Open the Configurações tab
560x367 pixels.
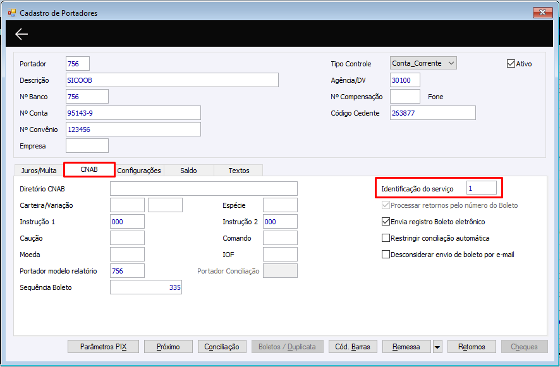click(x=139, y=171)
